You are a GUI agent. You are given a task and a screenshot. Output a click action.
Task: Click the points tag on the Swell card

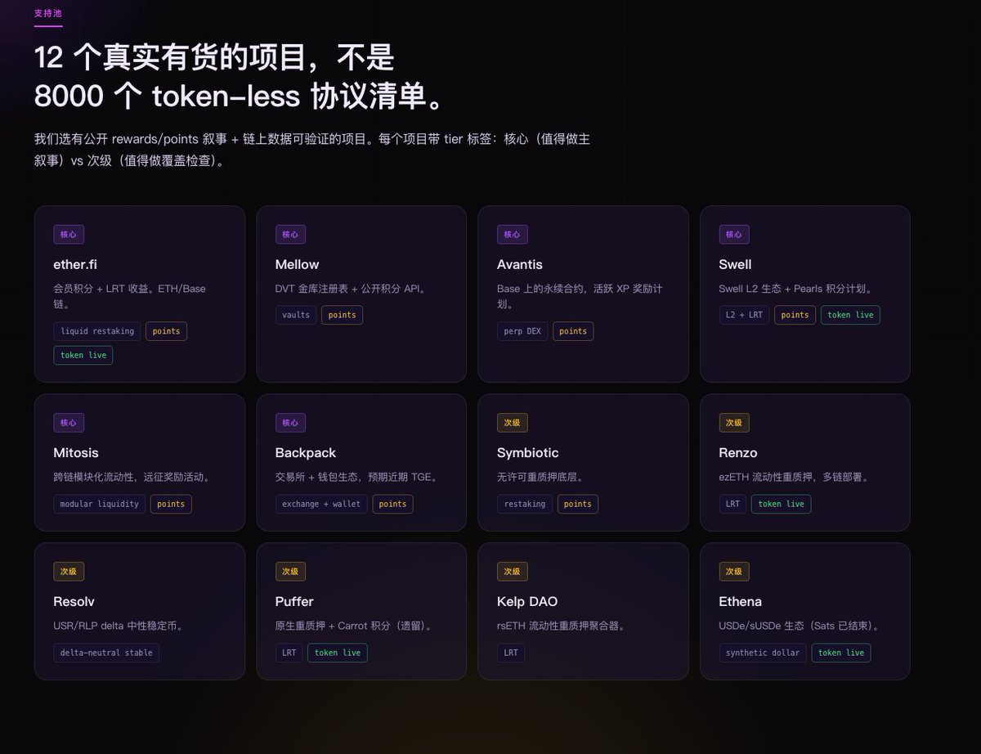coord(795,315)
